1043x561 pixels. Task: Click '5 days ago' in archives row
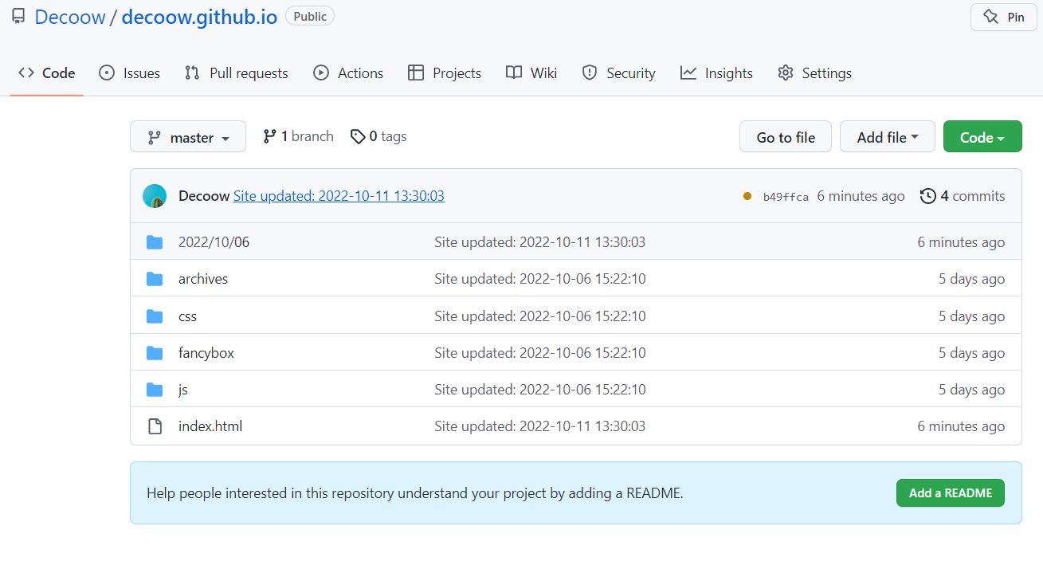click(x=971, y=279)
